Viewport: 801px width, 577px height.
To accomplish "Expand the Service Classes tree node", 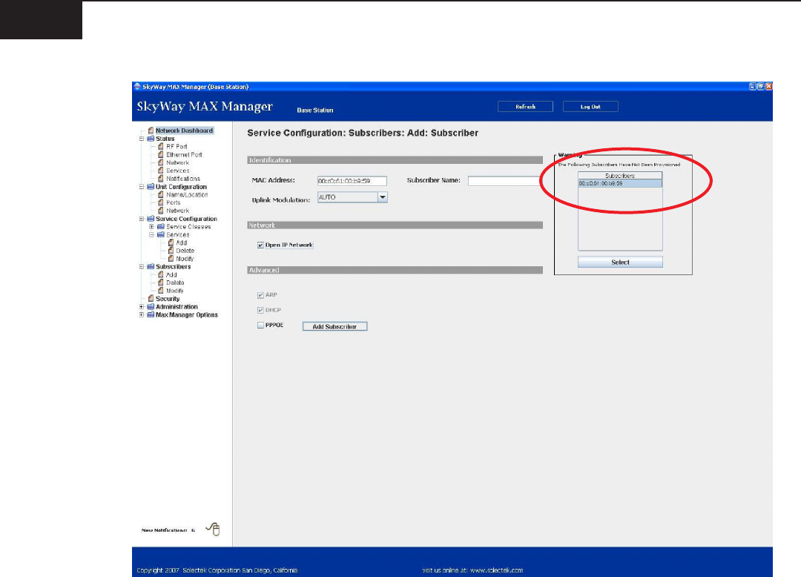I will (152, 227).
